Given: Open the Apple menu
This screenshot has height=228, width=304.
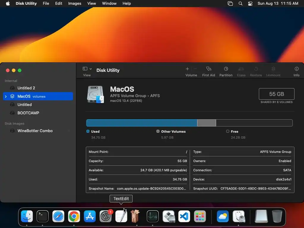Looking at the screenshot, I should click(8, 4).
